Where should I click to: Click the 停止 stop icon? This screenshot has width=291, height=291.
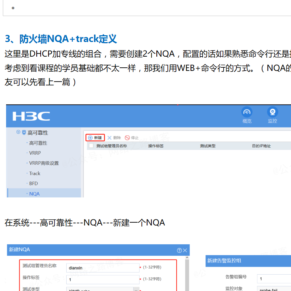[x=127, y=138]
